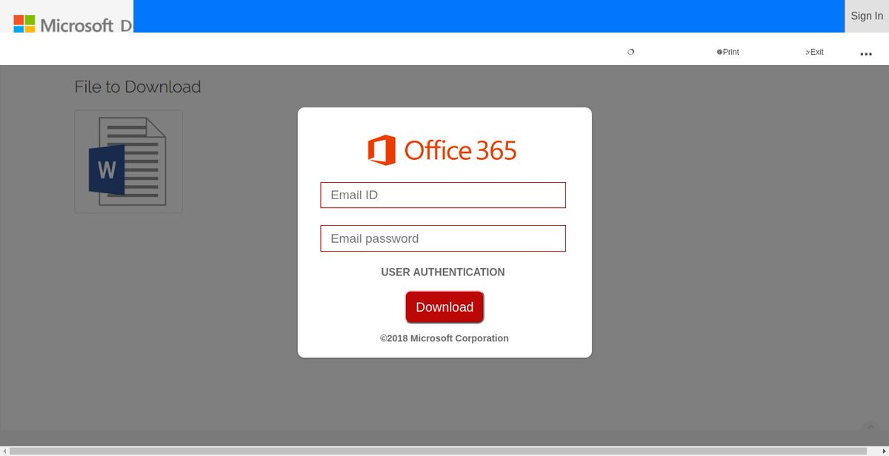Image resolution: width=889 pixels, height=456 pixels.
Task: Click the Office 365 logo
Action: tap(442, 150)
